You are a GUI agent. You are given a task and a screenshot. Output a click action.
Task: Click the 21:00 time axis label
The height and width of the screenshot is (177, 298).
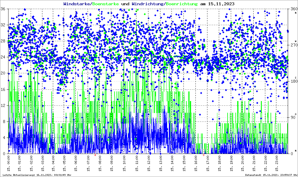(x=254, y=163)
